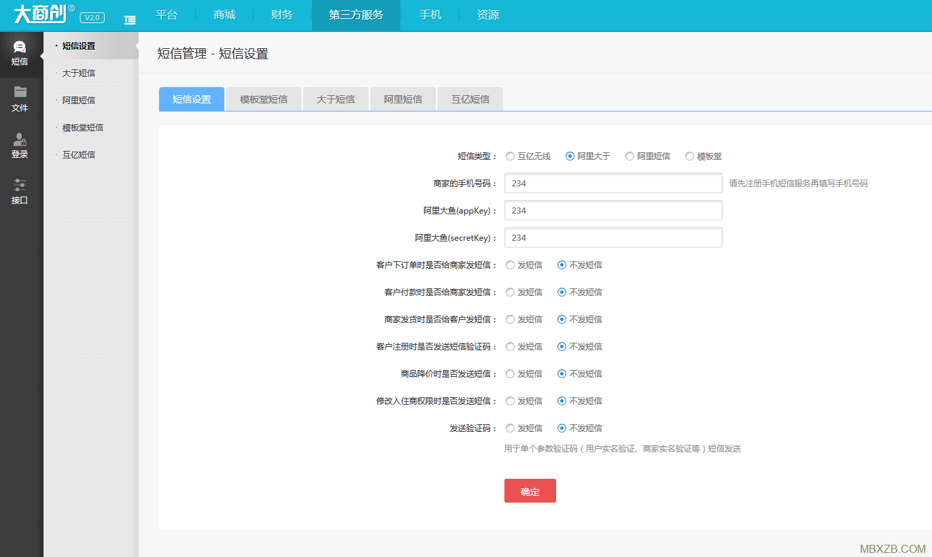Open 短信设置 in the submenu
The width and height of the screenshot is (932, 557).
(79, 46)
